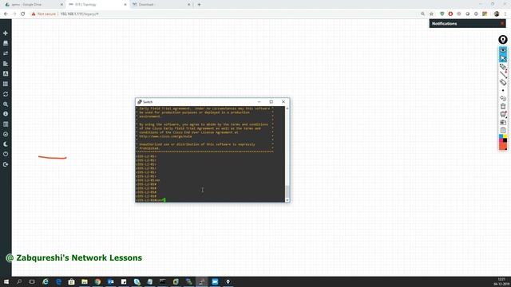Click the annotation toolbar pin icon
Screen dimensions: 511x287
click(503, 40)
